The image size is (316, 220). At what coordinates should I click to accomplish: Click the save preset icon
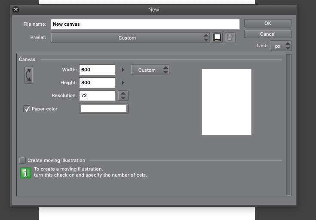[218, 38]
